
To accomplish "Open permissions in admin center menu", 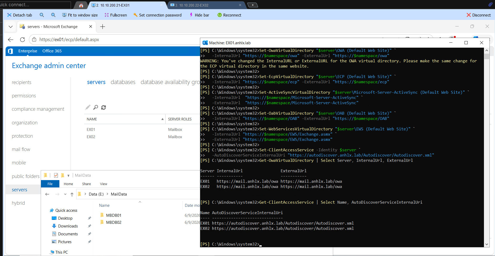I will click(24, 96).
